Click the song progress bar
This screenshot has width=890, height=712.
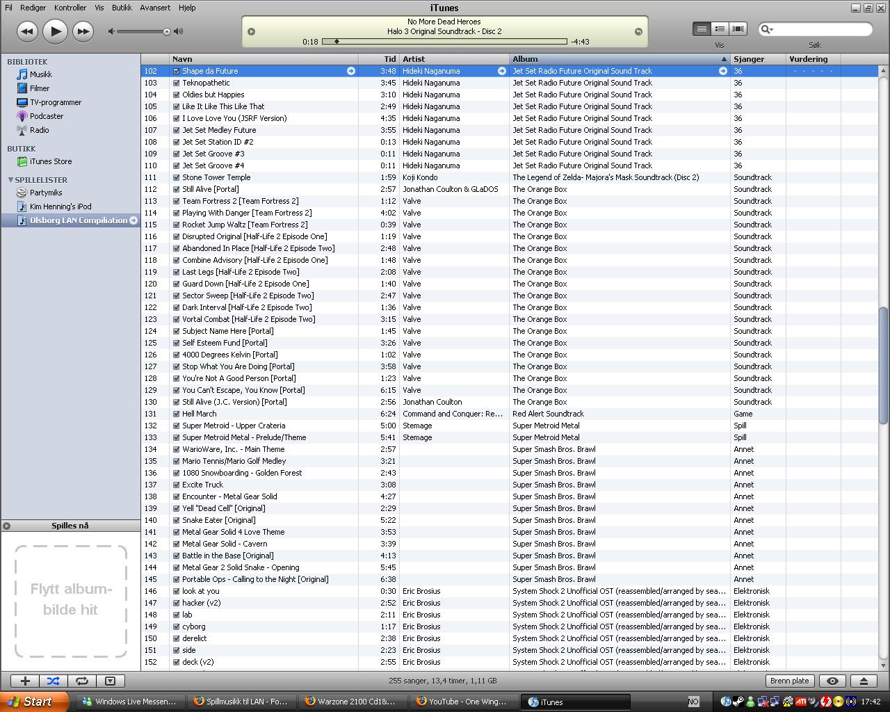[x=445, y=42]
